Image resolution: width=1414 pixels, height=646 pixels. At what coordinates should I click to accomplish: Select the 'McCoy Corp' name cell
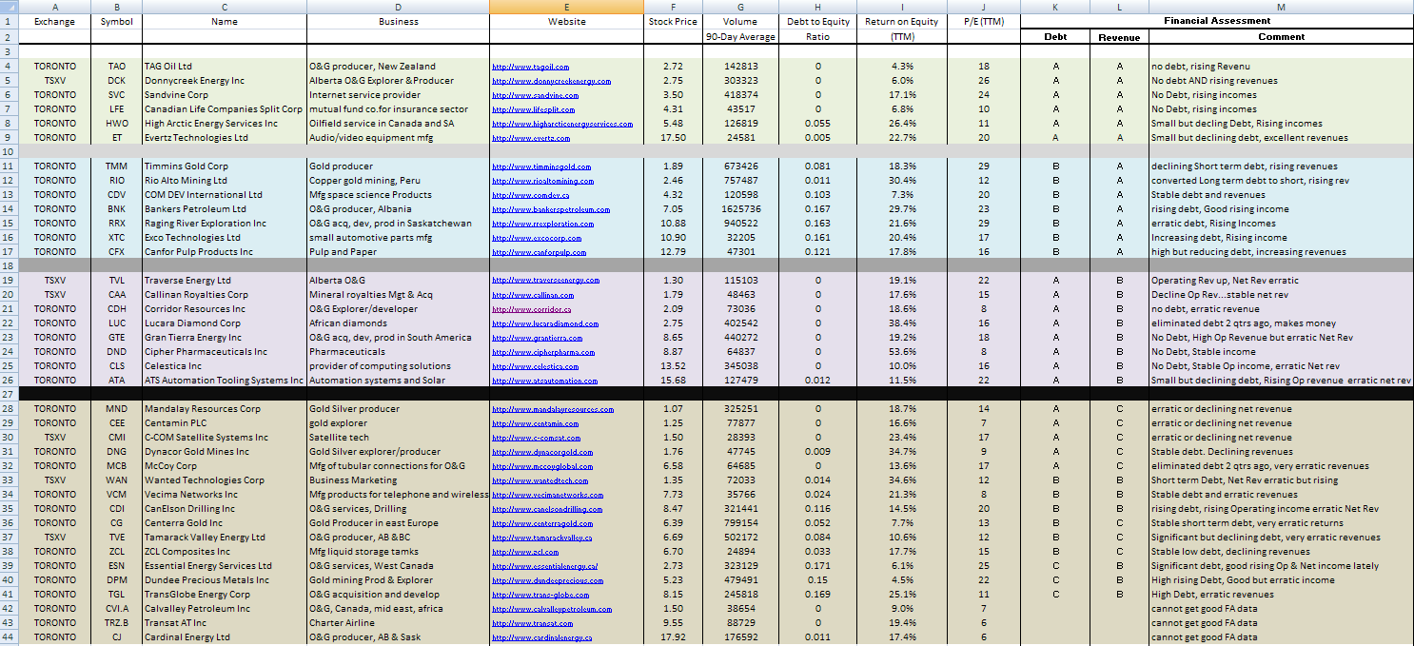pyautogui.click(x=225, y=466)
